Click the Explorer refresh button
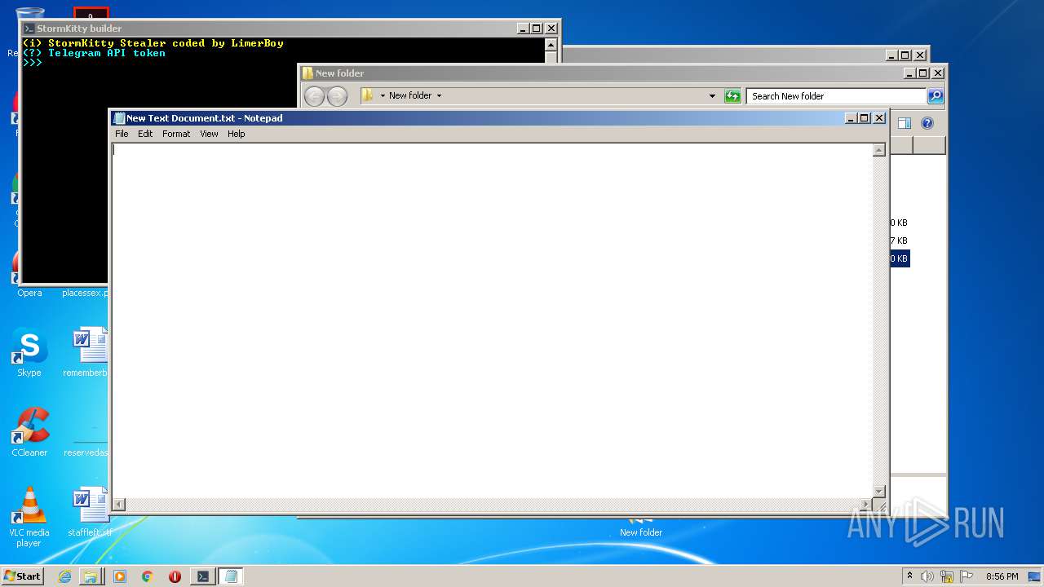The width and height of the screenshot is (1044, 587). pyautogui.click(x=732, y=96)
